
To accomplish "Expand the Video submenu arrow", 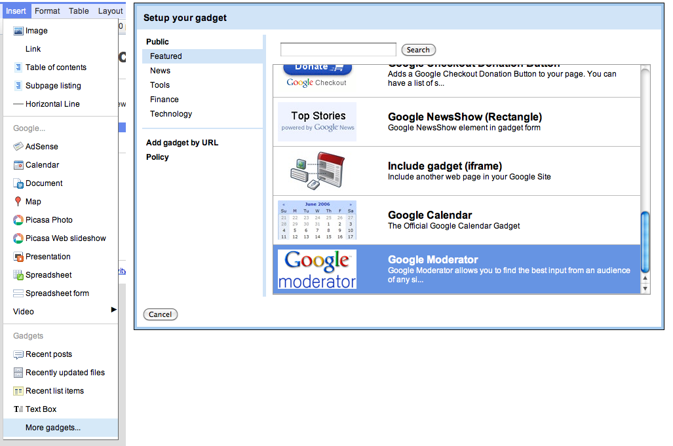I will click(x=114, y=310).
